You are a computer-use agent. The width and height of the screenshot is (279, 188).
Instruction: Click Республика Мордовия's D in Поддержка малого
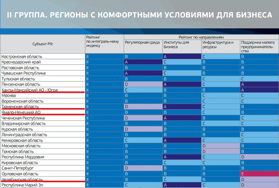[260, 157]
